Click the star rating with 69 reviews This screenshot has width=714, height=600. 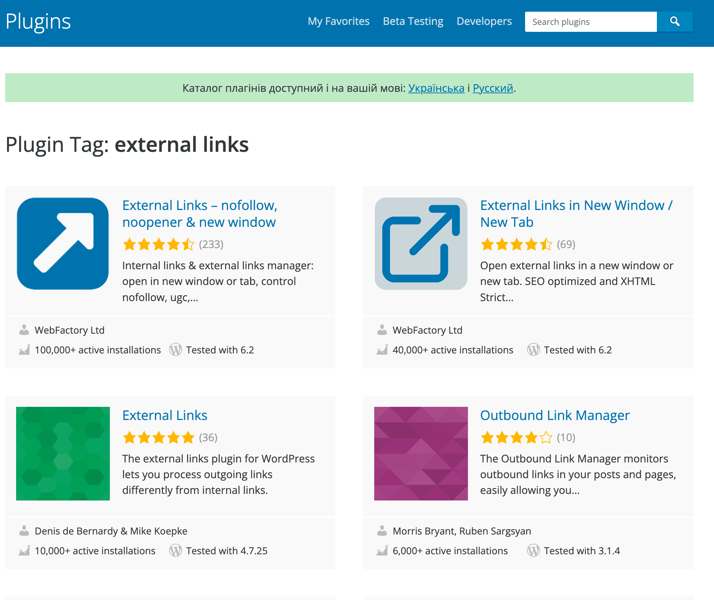pos(516,244)
